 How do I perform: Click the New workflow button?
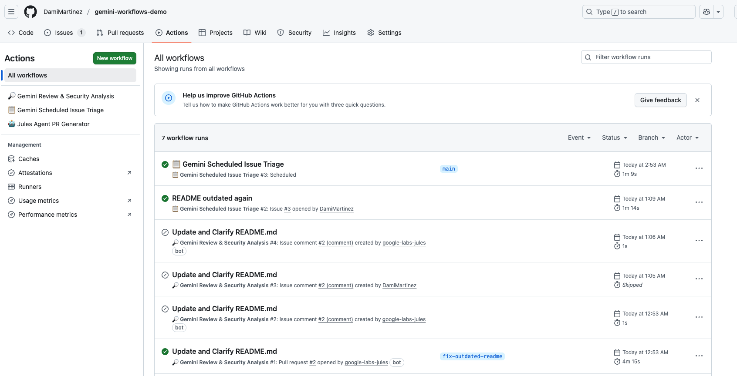click(115, 58)
